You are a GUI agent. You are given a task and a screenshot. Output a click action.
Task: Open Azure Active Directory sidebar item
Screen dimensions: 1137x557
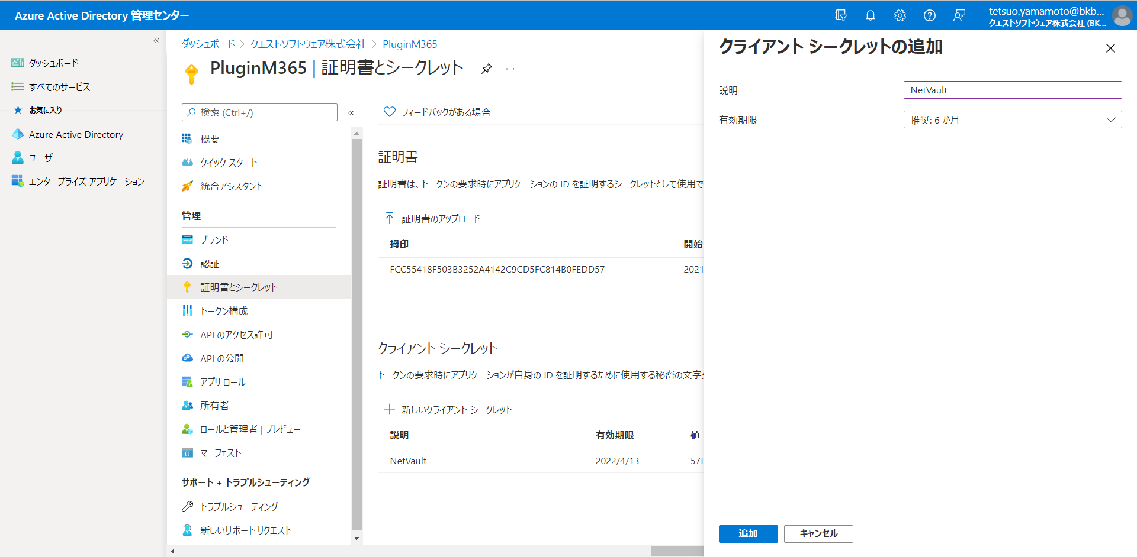point(68,134)
